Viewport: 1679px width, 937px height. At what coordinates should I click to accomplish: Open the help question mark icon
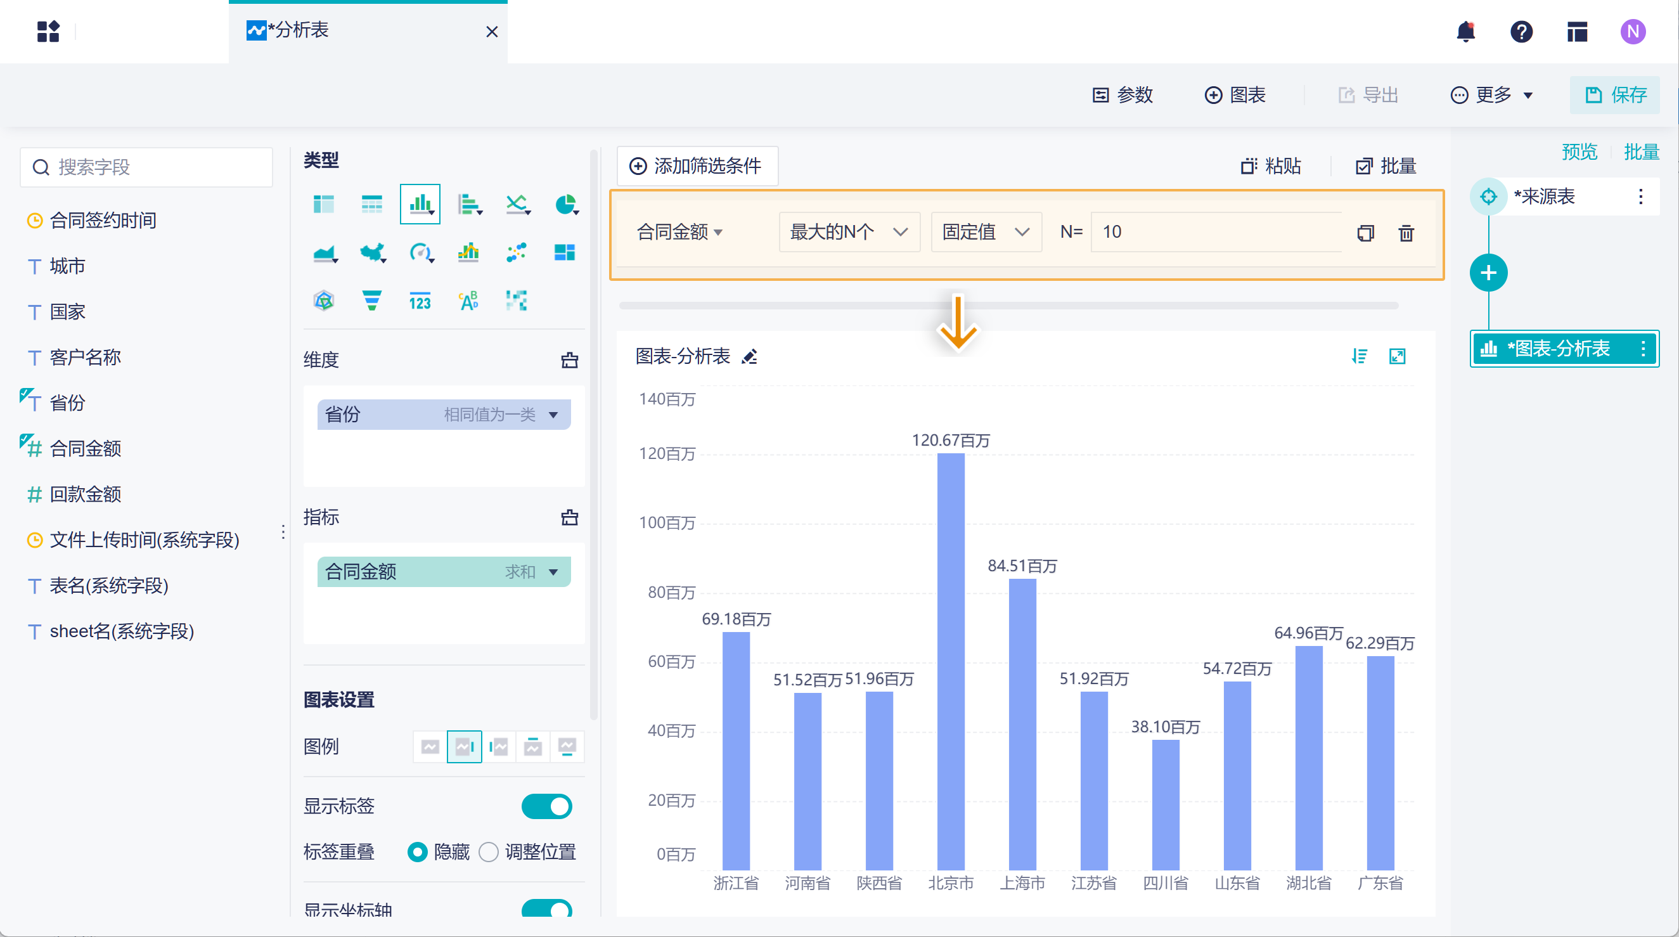[1521, 31]
